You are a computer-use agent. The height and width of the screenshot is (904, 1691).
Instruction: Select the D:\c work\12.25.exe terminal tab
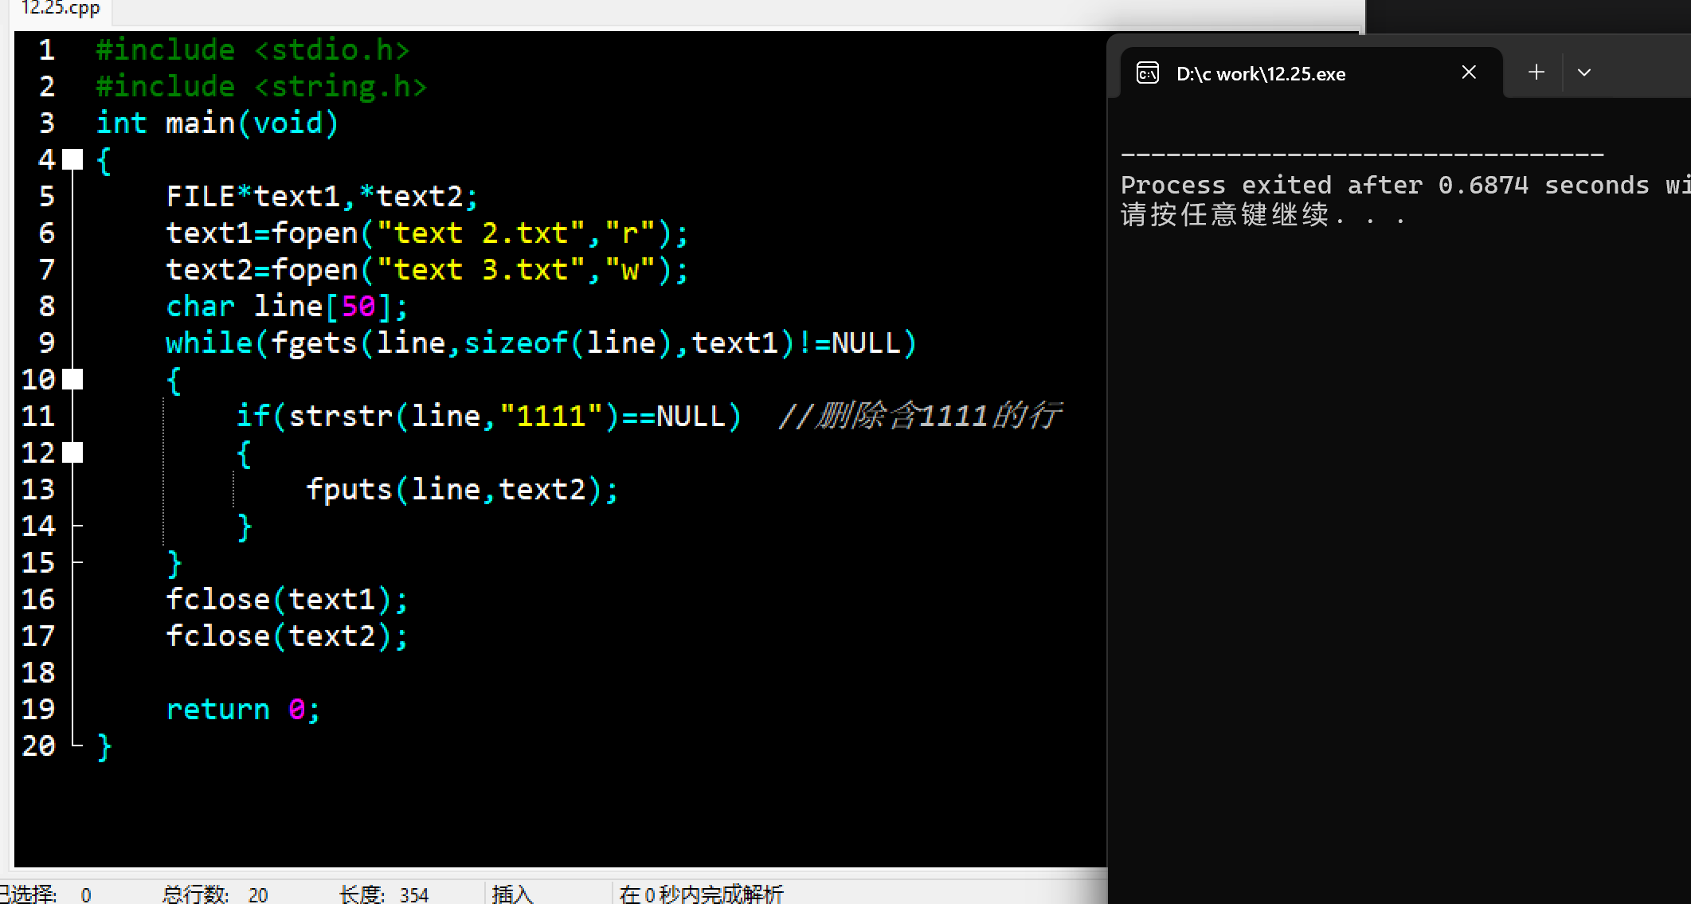[1260, 74]
